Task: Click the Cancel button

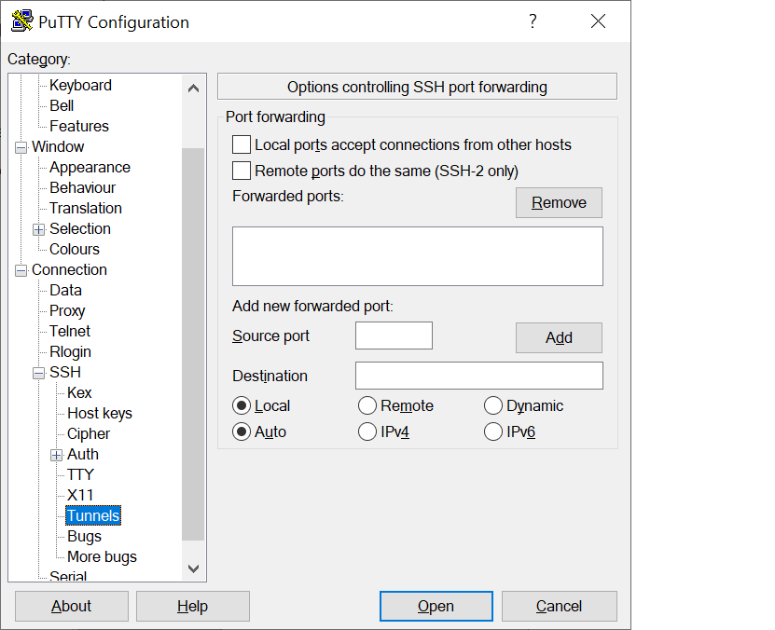Action: [x=559, y=607]
